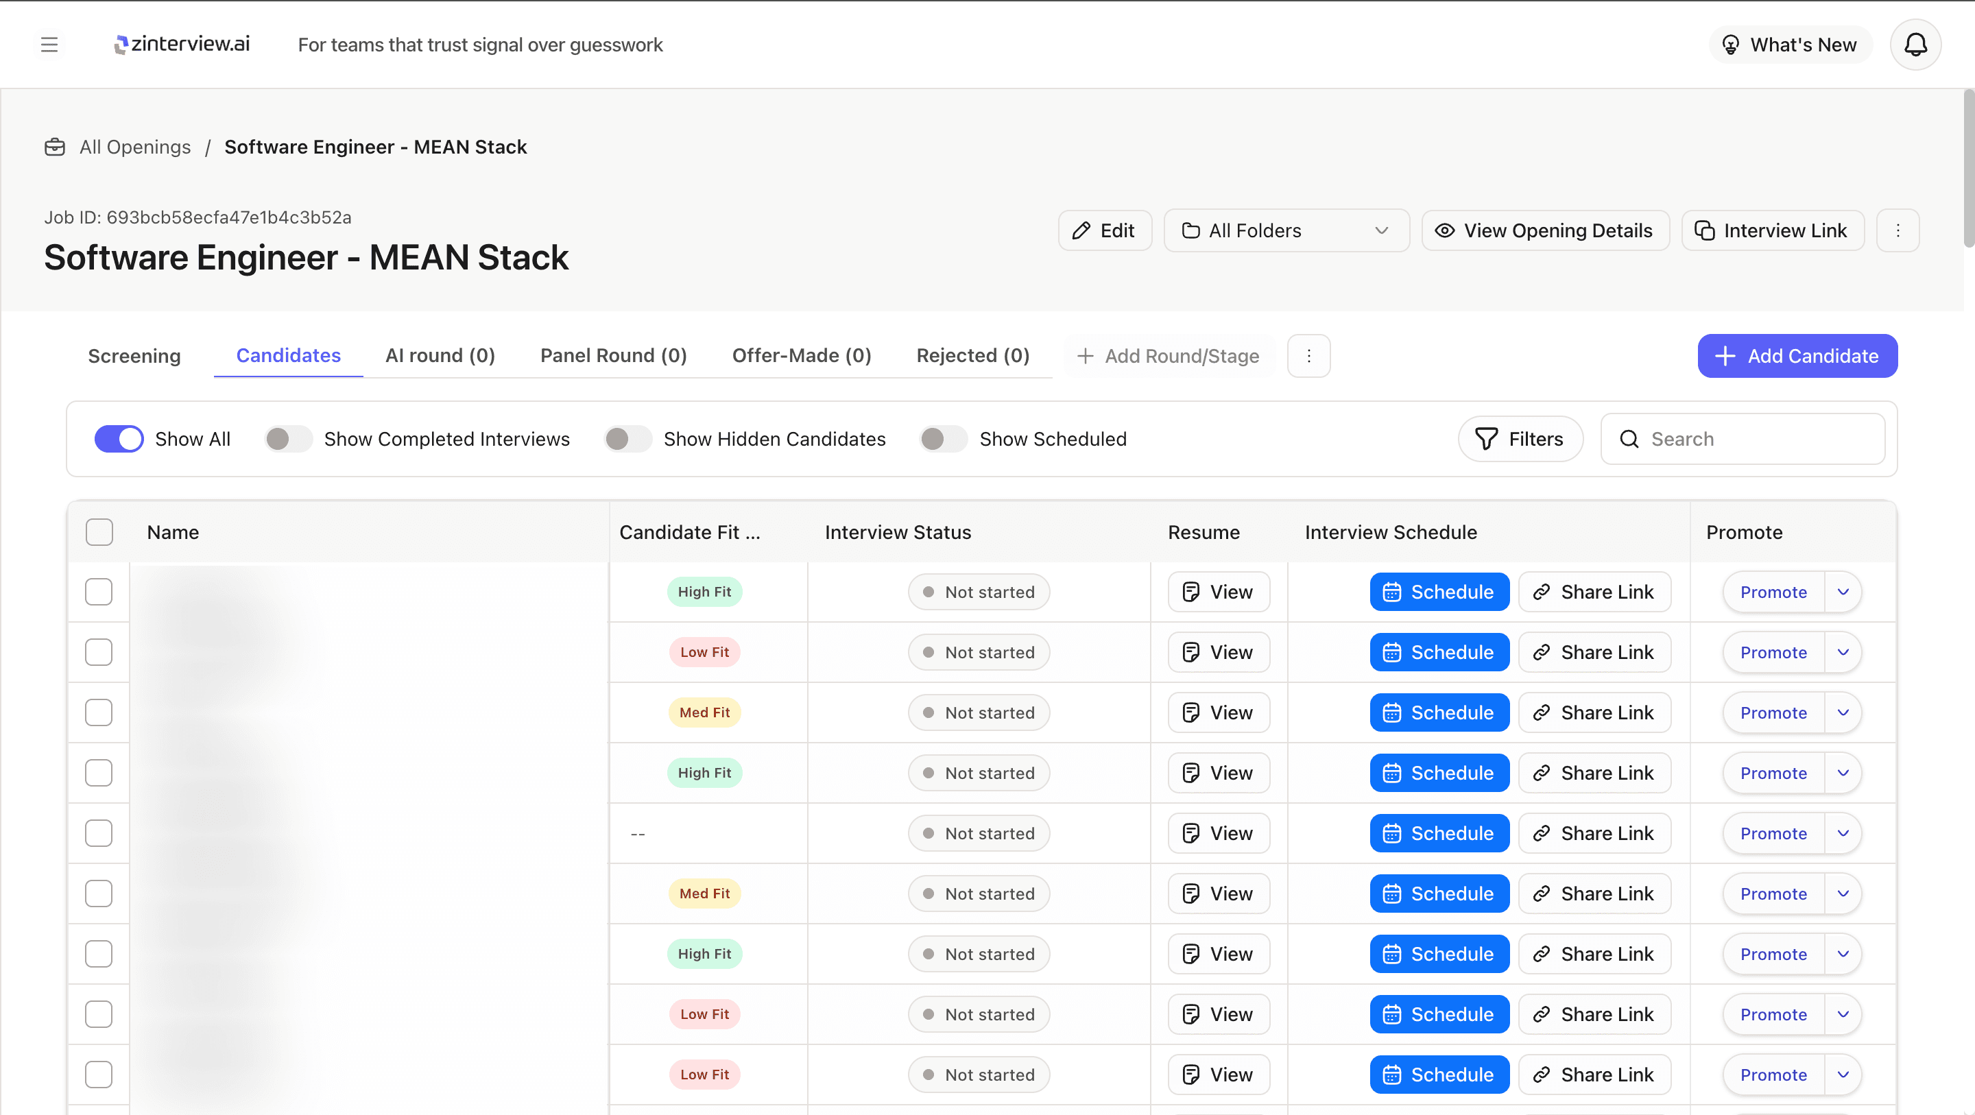This screenshot has height=1115, width=1975.
Task: Open the Panel Round (0) tab
Action: (x=613, y=356)
